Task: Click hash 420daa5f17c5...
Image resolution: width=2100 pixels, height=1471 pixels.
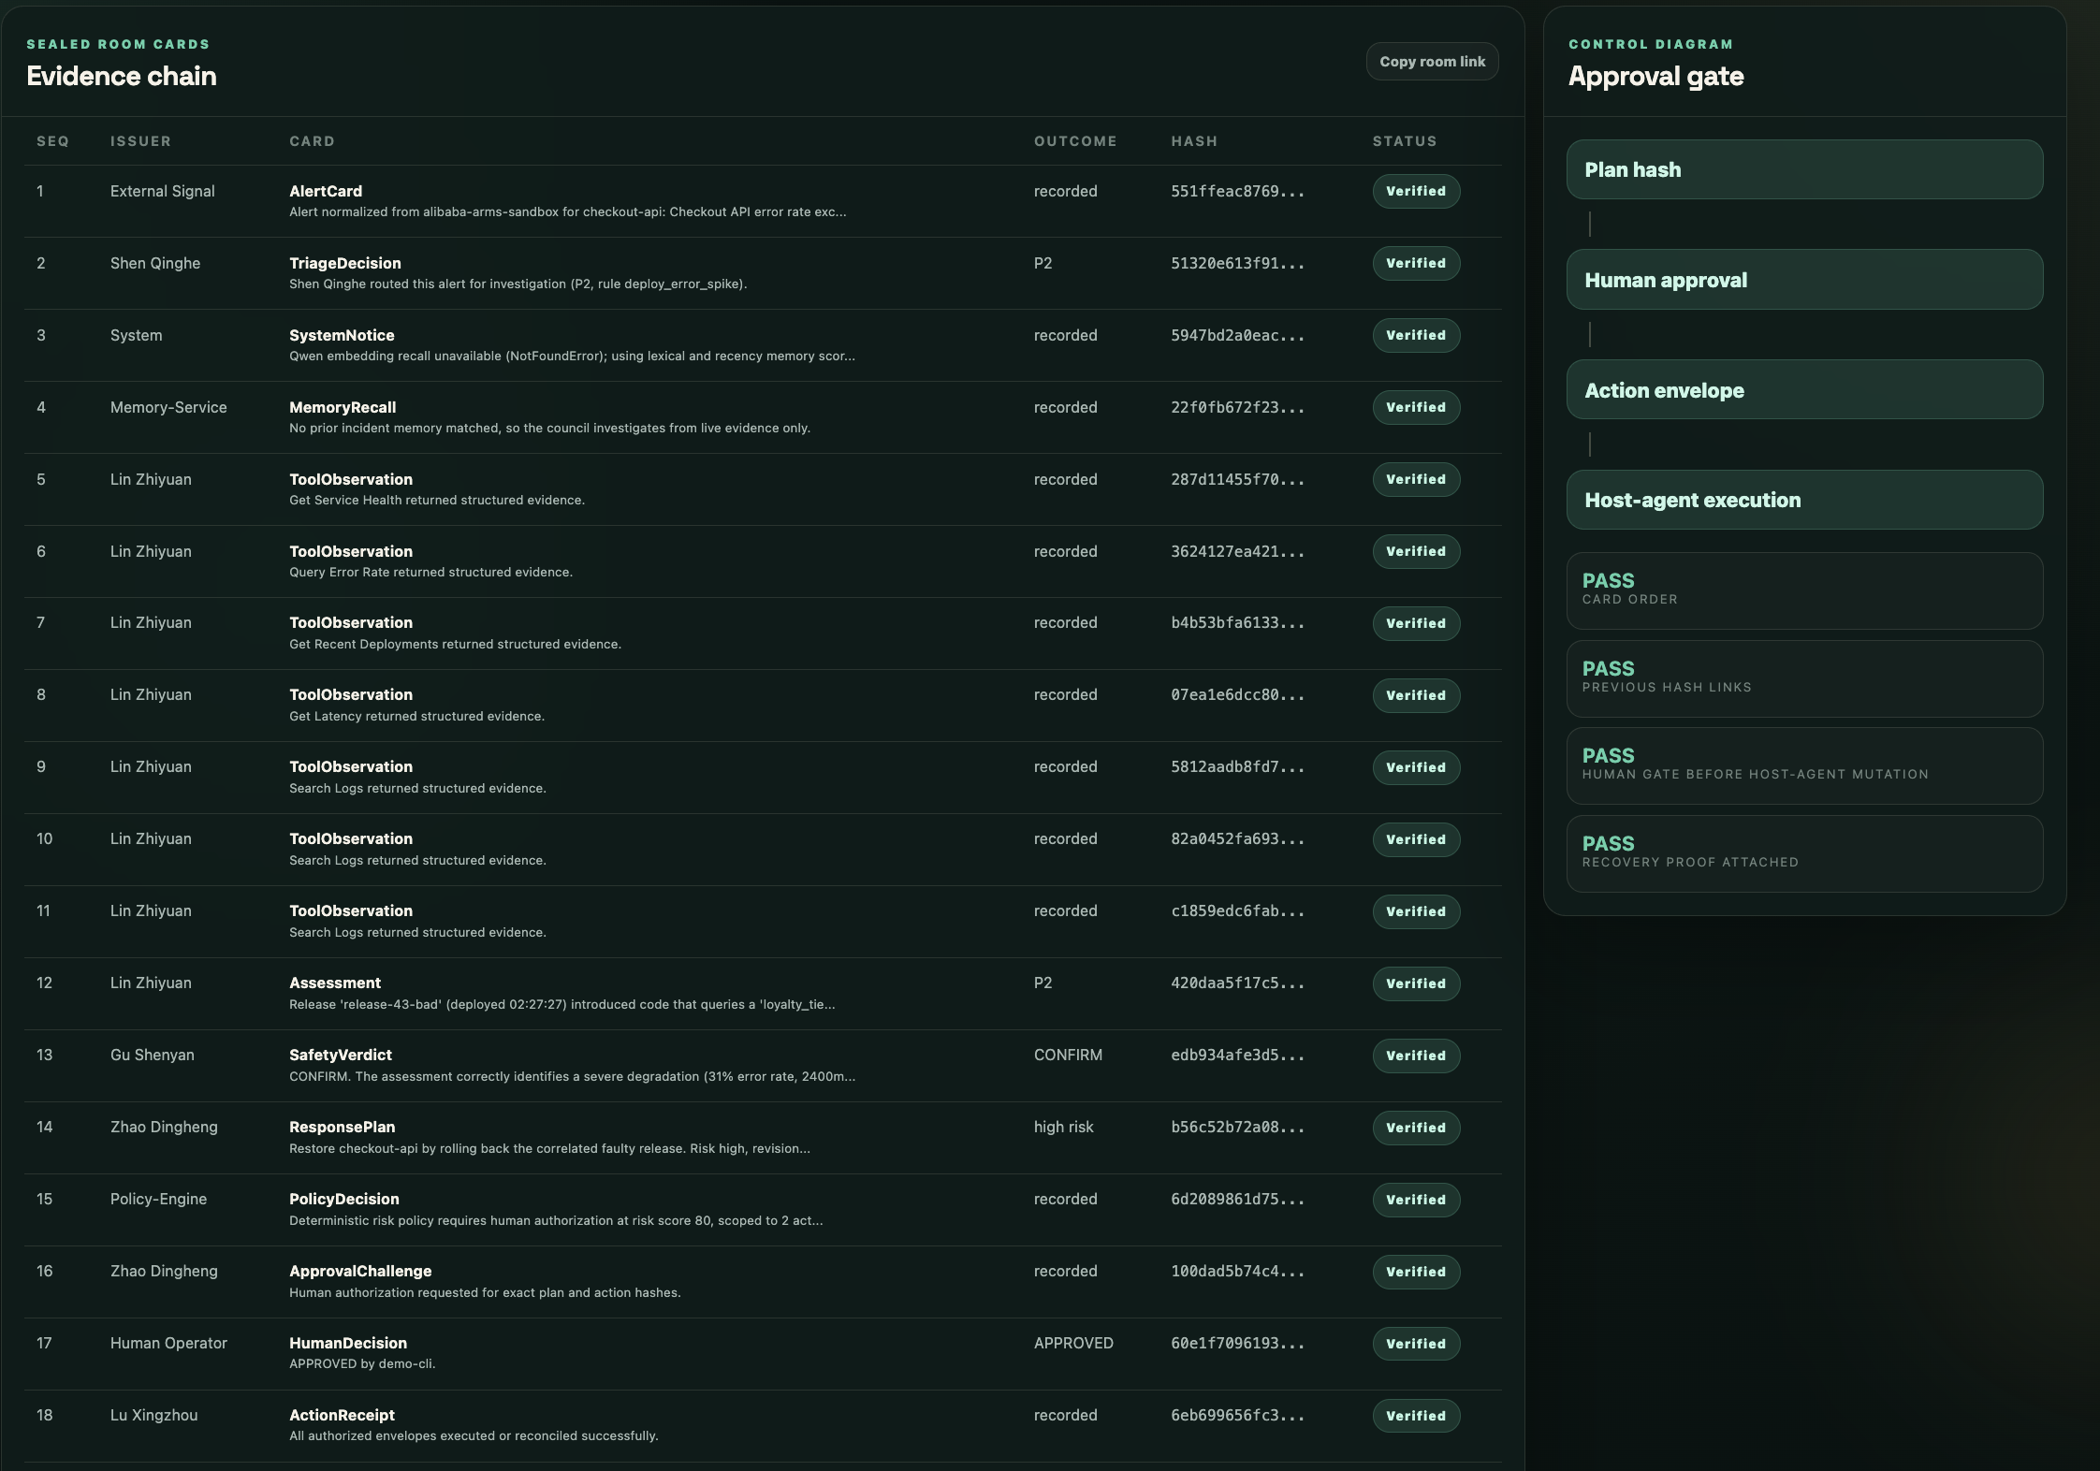Action: coord(1237,983)
